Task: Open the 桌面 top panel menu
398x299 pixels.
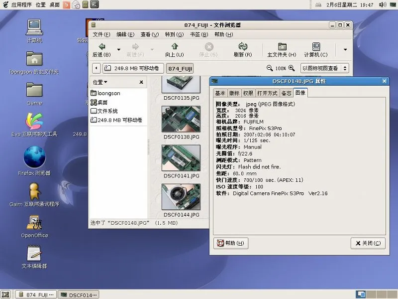Action: (x=54, y=4)
